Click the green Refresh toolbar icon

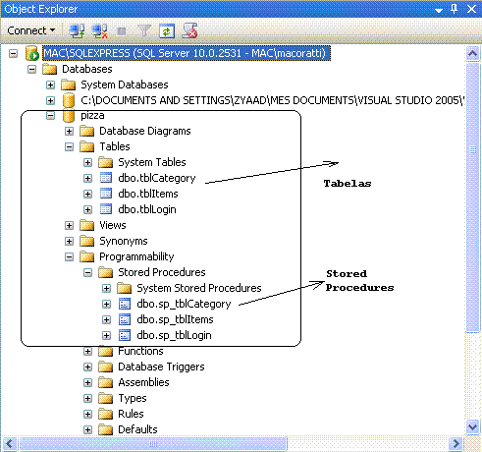click(167, 31)
